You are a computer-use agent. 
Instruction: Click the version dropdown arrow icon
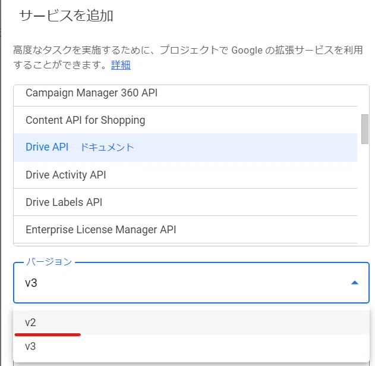(x=354, y=283)
